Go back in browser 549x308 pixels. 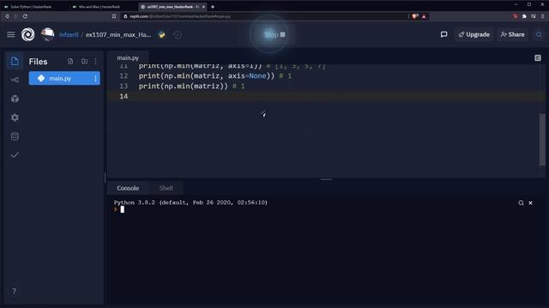pyautogui.click(x=7, y=16)
